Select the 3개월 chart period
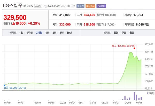Screen dimensions: 155x106 pyautogui.click(x=39, y=33)
